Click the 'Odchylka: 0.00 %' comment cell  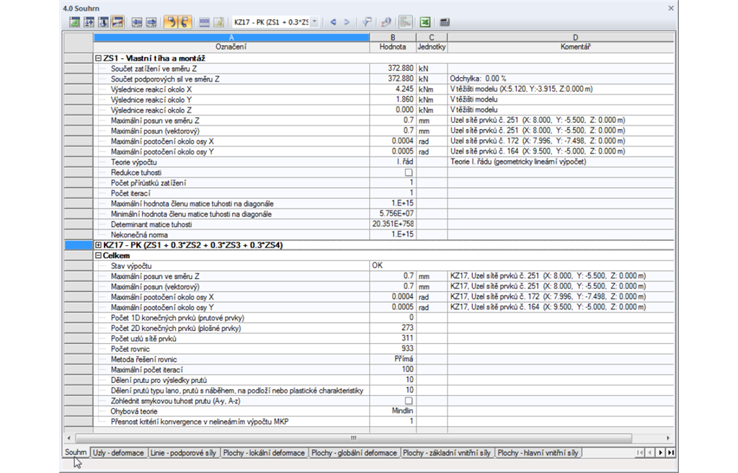[561, 79]
